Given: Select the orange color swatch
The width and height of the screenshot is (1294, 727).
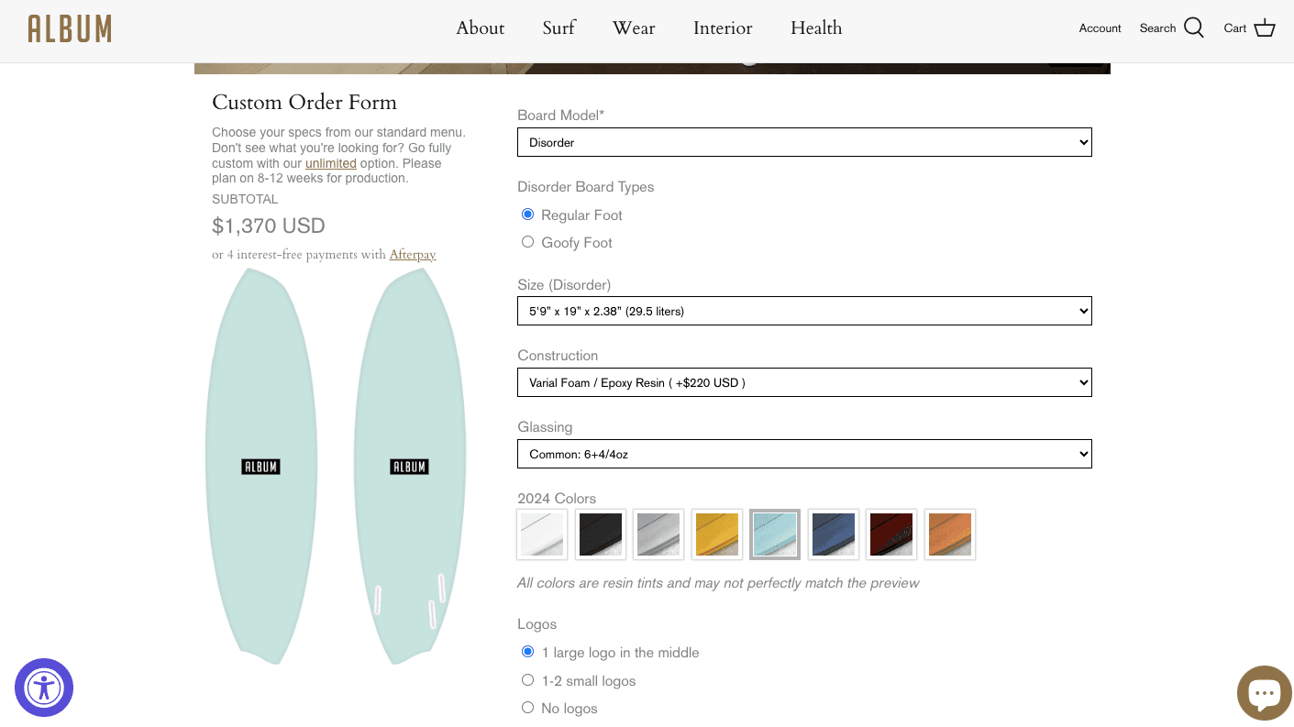Looking at the screenshot, I should coord(949,534).
